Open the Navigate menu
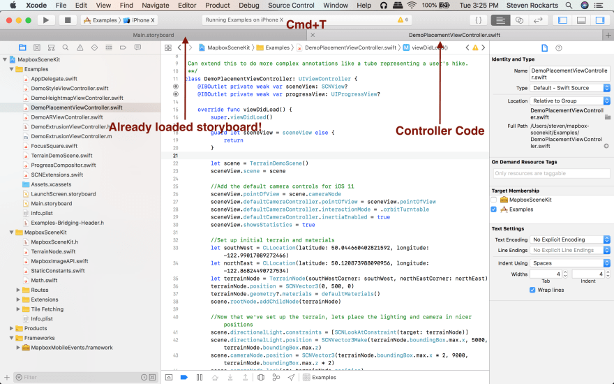The image size is (614, 384). pyautogui.click(x=156, y=5)
